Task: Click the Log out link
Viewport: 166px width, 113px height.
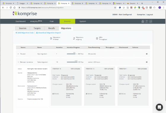Action: (x=150, y=14)
